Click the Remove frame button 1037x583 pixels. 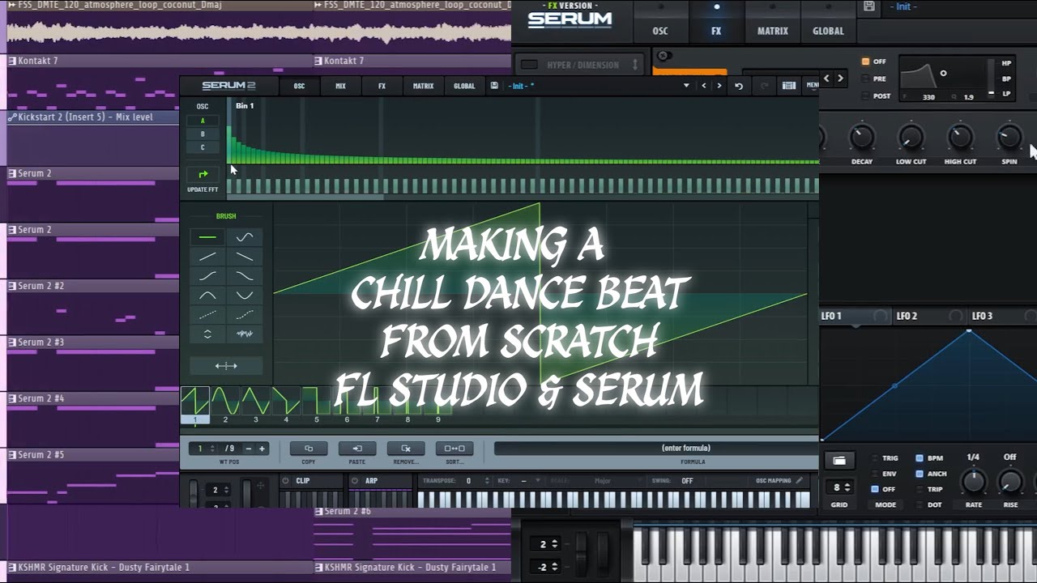(406, 449)
